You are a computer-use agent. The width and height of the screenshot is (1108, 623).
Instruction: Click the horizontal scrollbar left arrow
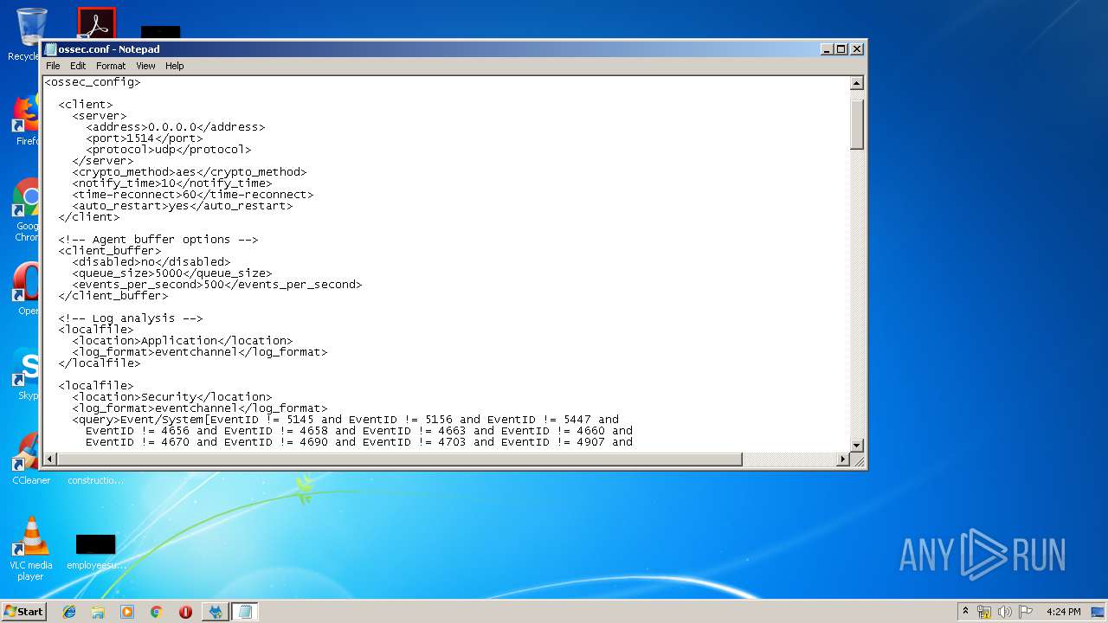coord(50,459)
